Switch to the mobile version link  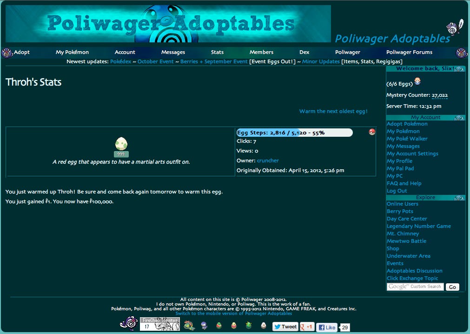(234, 314)
